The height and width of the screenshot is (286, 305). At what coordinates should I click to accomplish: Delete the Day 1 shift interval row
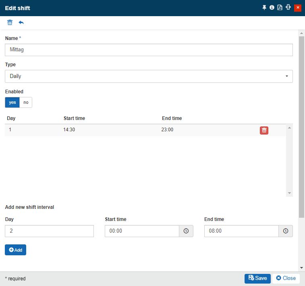264,130
